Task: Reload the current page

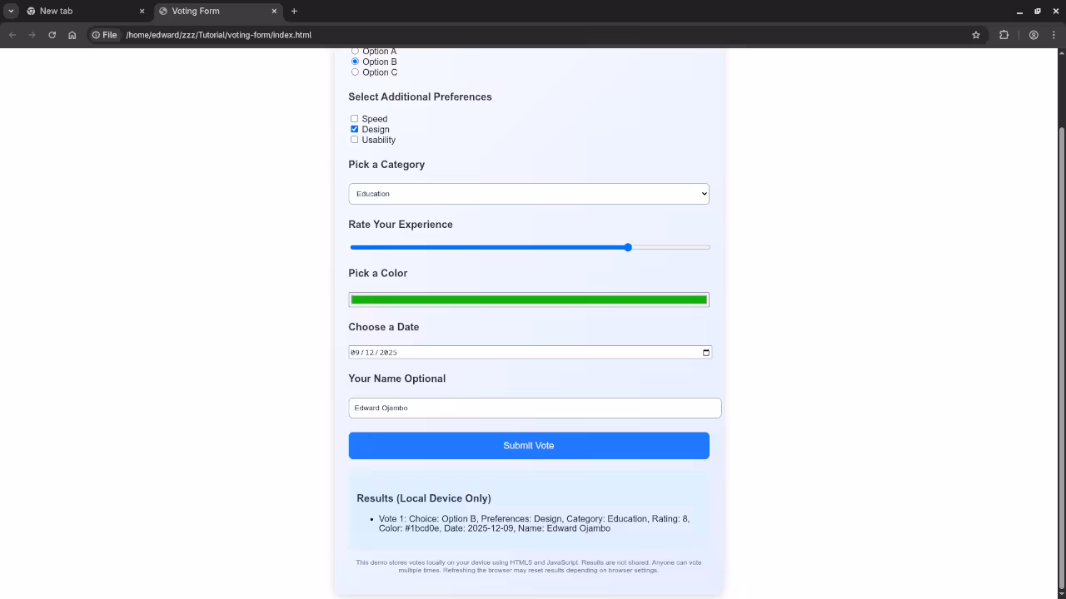Action: pos(52,35)
